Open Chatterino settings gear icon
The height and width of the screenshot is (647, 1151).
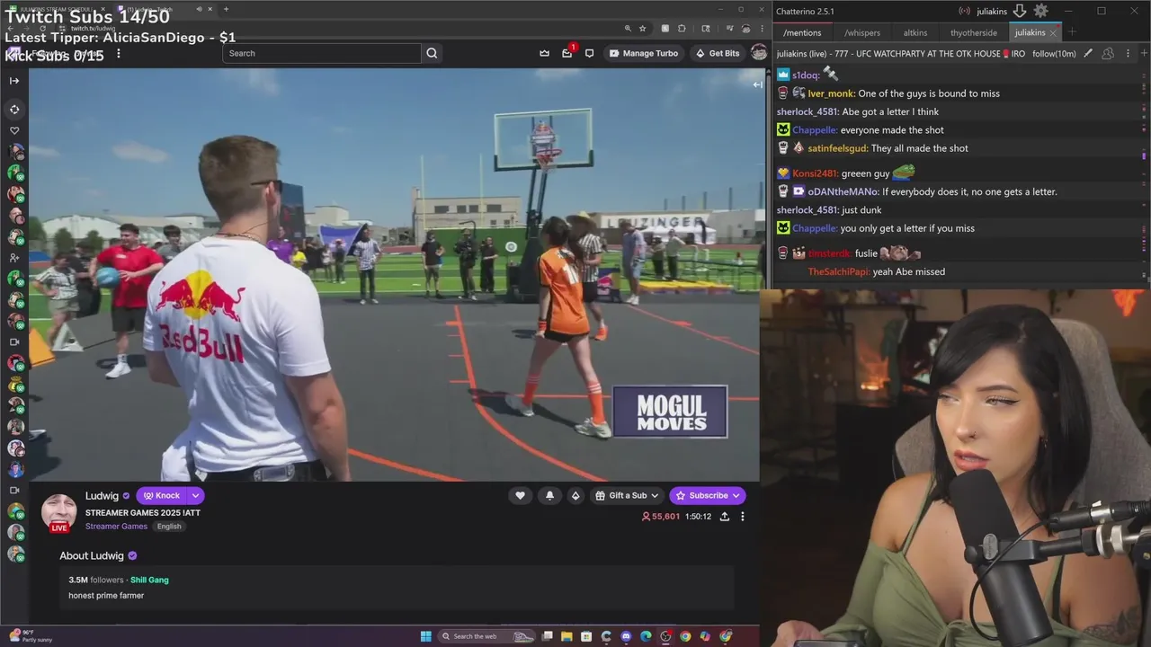(1040, 11)
